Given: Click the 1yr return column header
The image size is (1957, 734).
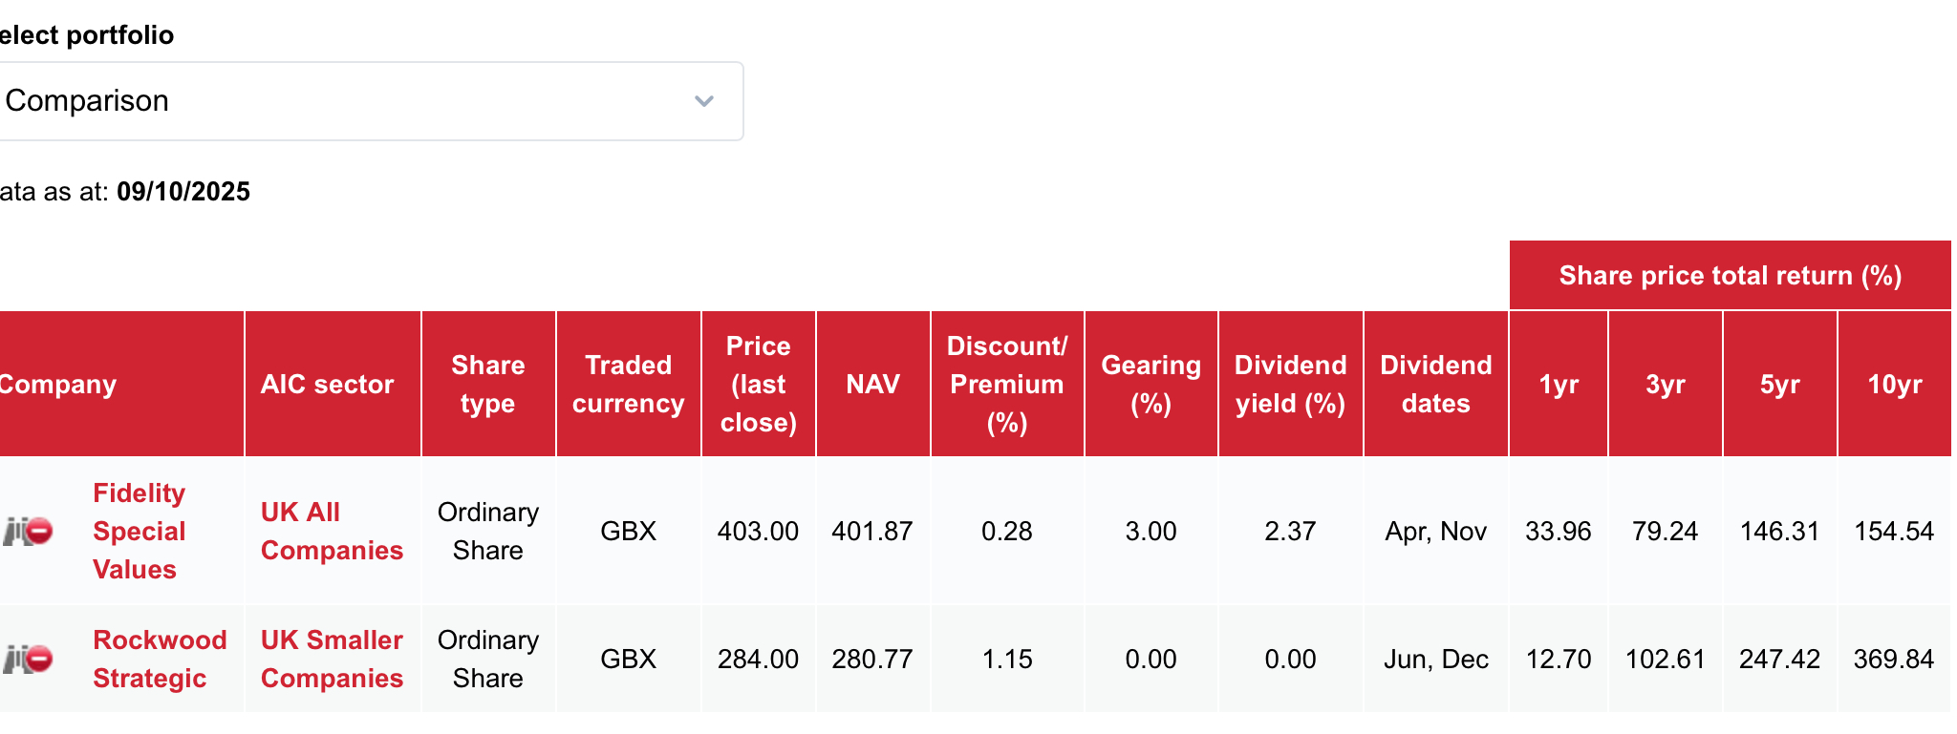Looking at the screenshot, I should 1559,384.
